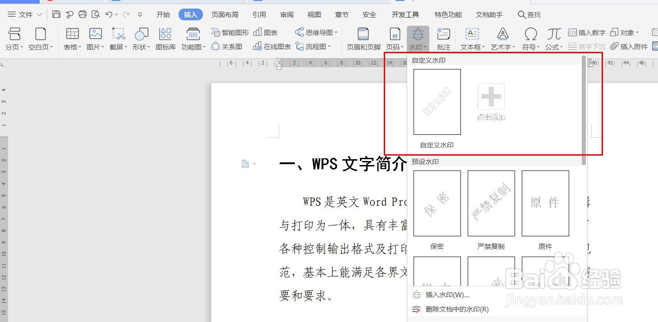Open the 图标库 icon library
The height and width of the screenshot is (322, 658).
click(x=166, y=38)
